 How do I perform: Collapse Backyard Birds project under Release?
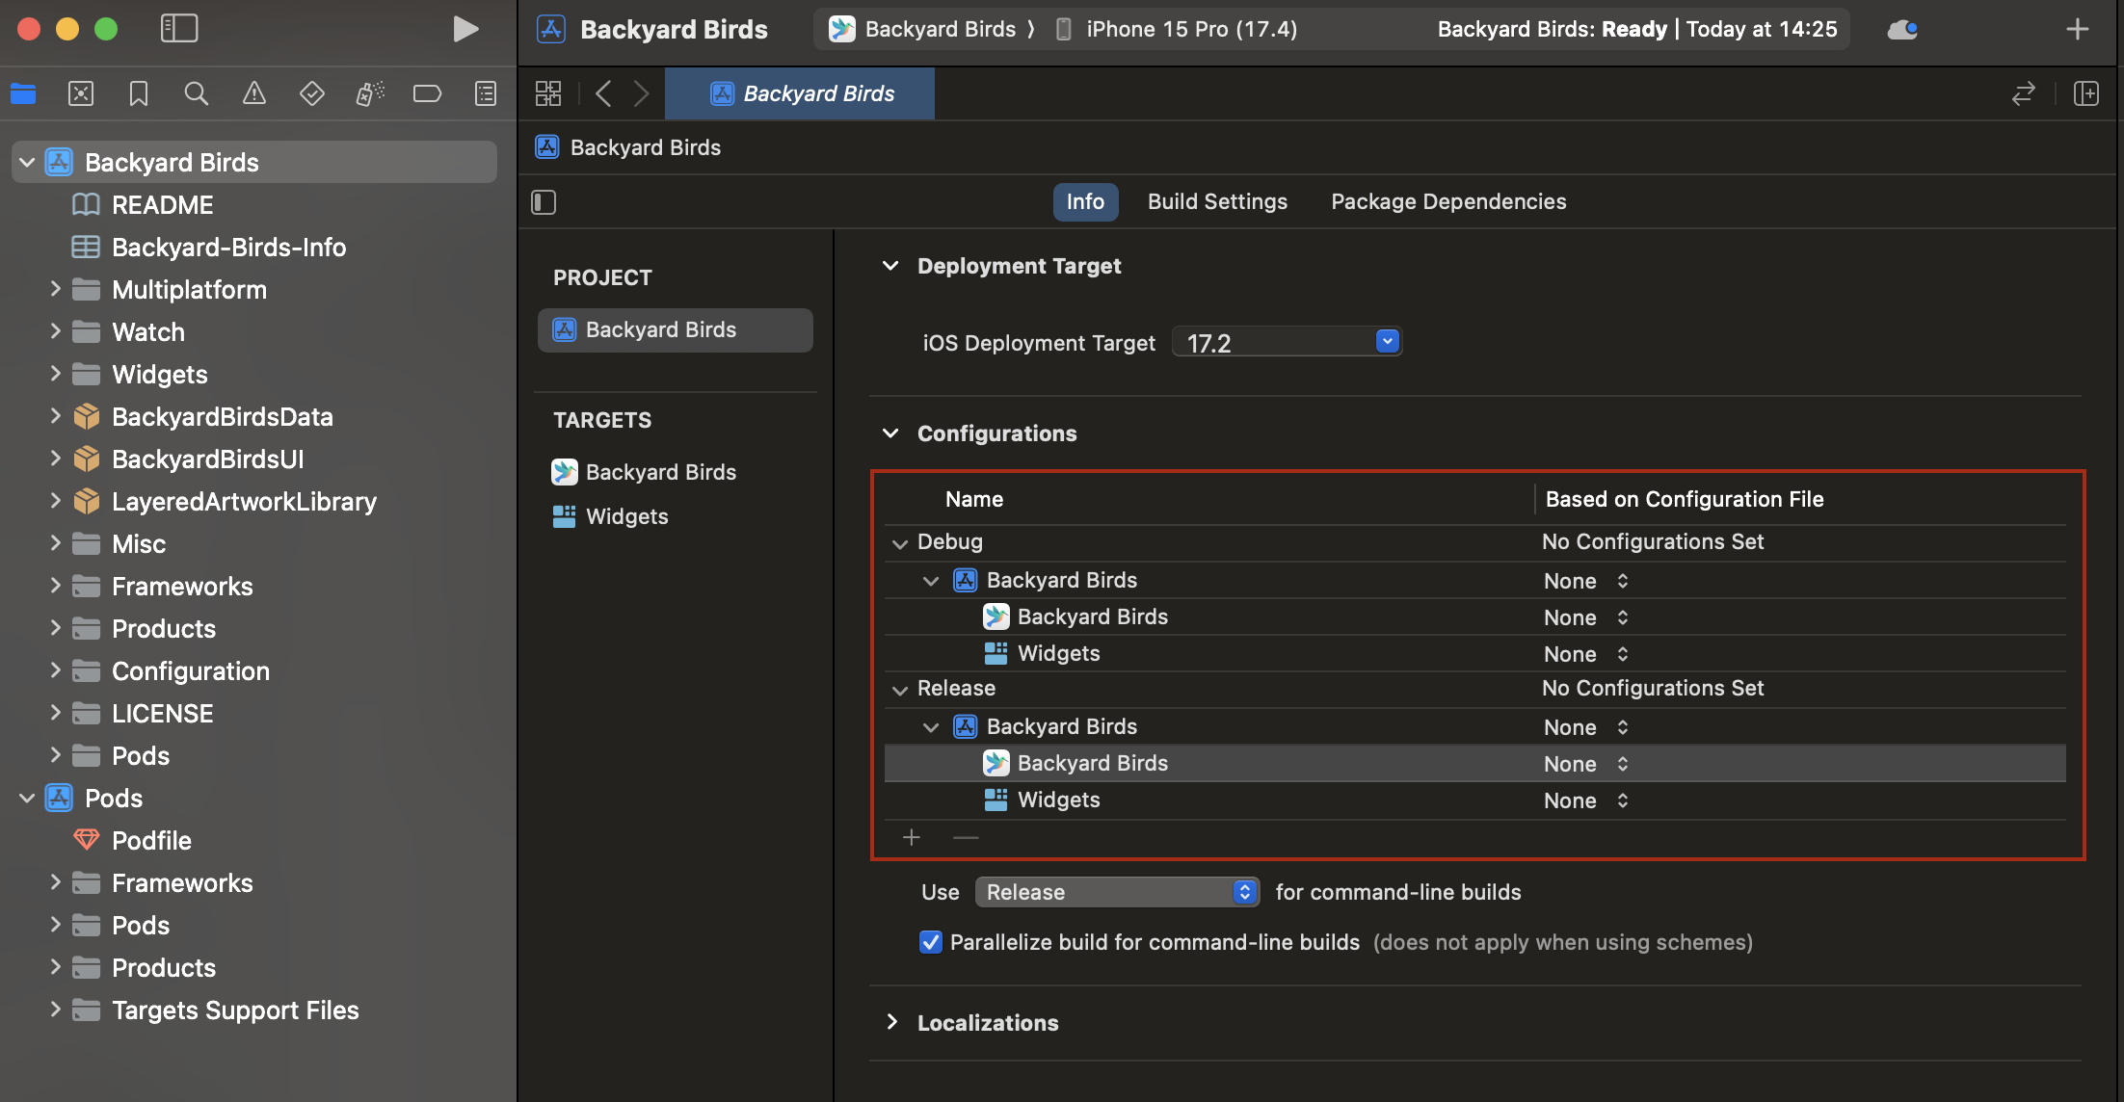tap(931, 727)
